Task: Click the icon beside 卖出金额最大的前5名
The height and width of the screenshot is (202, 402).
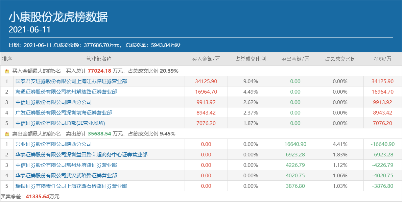Action: click(7, 134)
